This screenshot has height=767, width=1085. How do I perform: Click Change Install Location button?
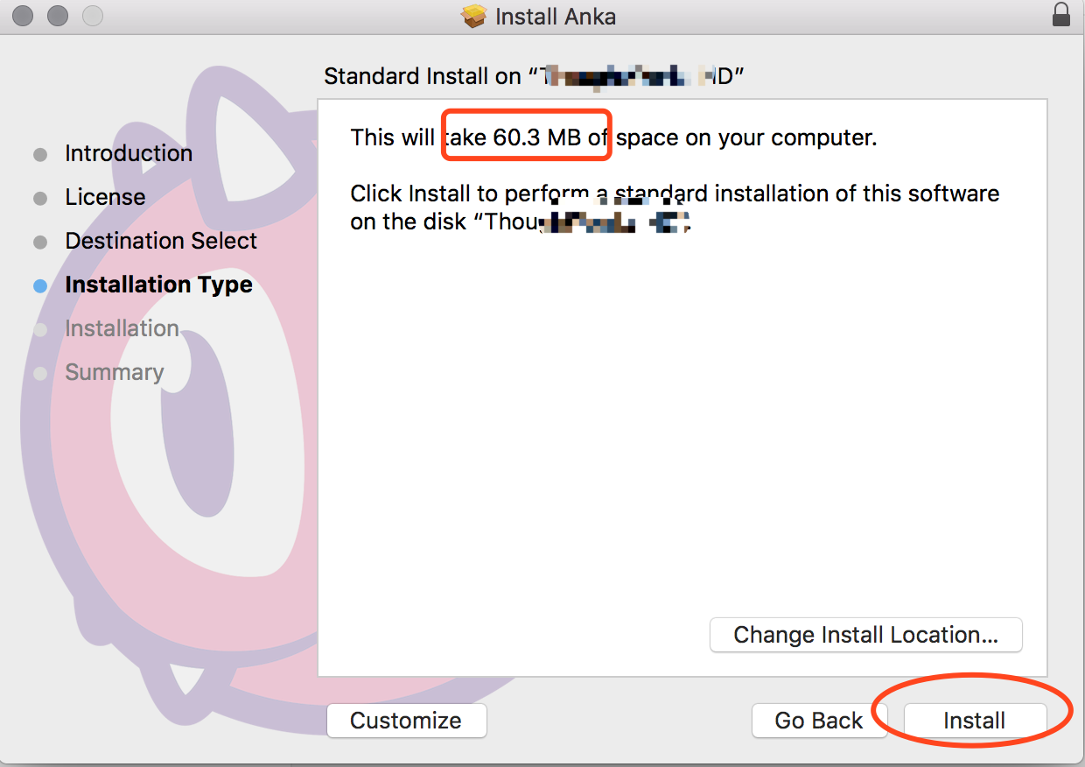(x=866, y=635)
